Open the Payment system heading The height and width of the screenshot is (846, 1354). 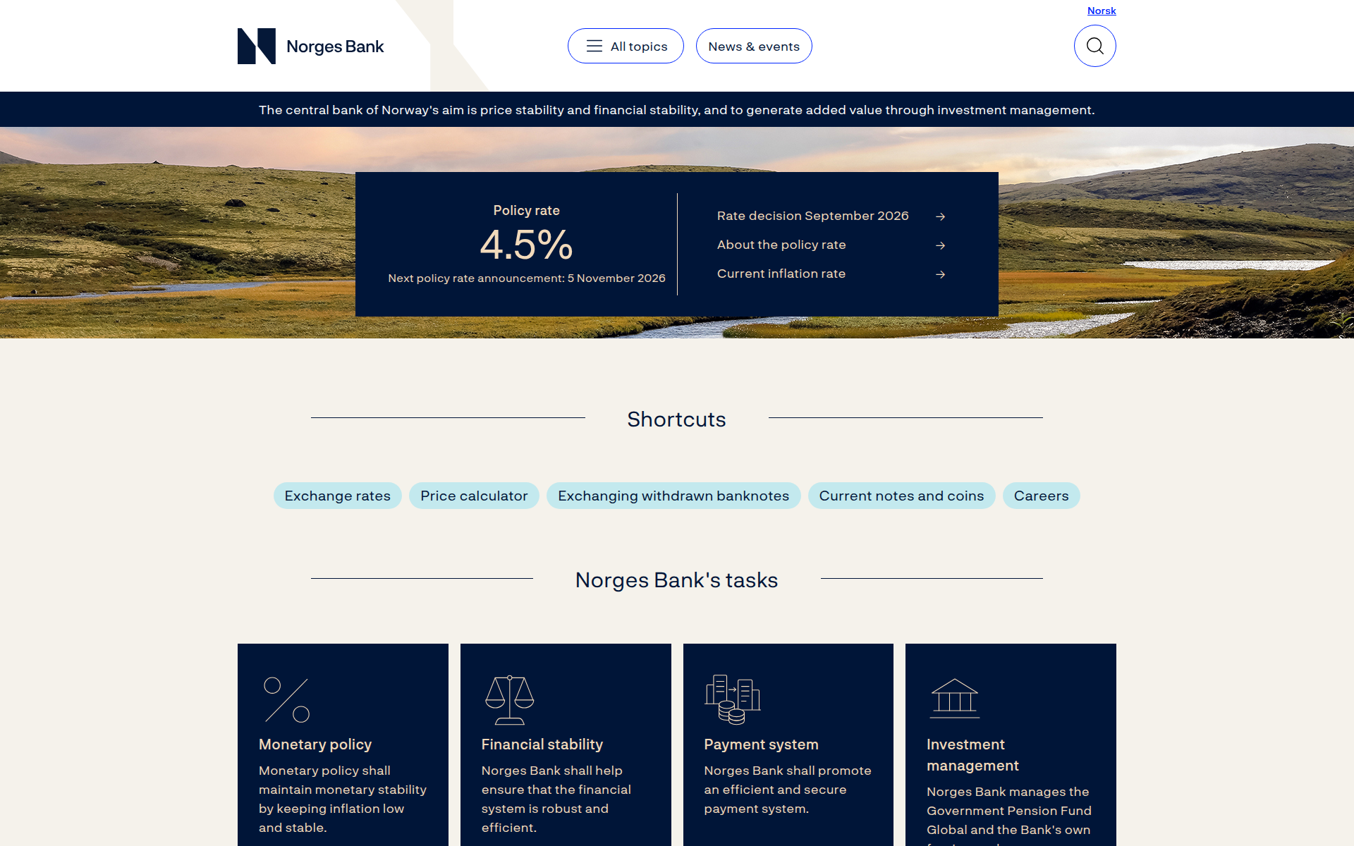pyautogui.click(x=761, y=744)
